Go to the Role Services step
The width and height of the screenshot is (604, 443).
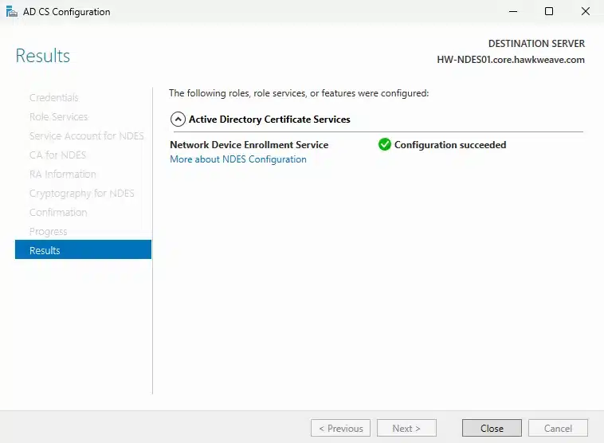click(x=59, y=117)
